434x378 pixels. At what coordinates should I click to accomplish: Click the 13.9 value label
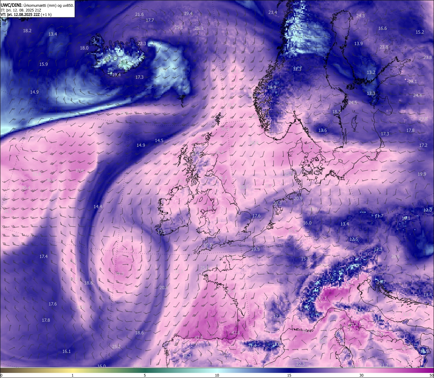point(358,44)
